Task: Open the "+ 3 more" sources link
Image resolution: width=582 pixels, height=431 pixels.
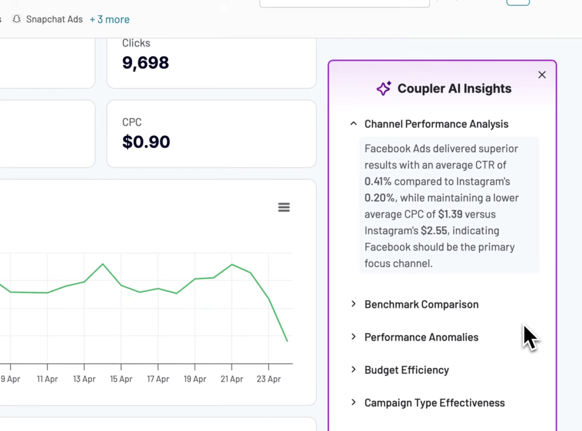Action: (x=110, y=19)
